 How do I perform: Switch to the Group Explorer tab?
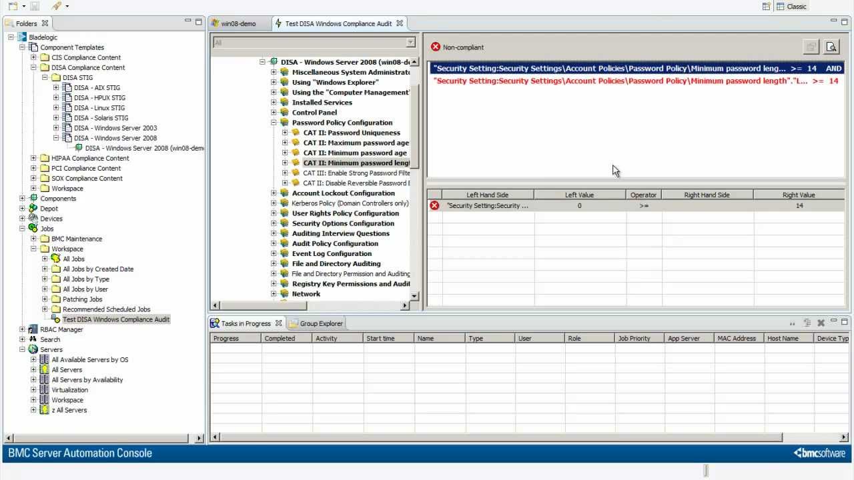[316, 323]
